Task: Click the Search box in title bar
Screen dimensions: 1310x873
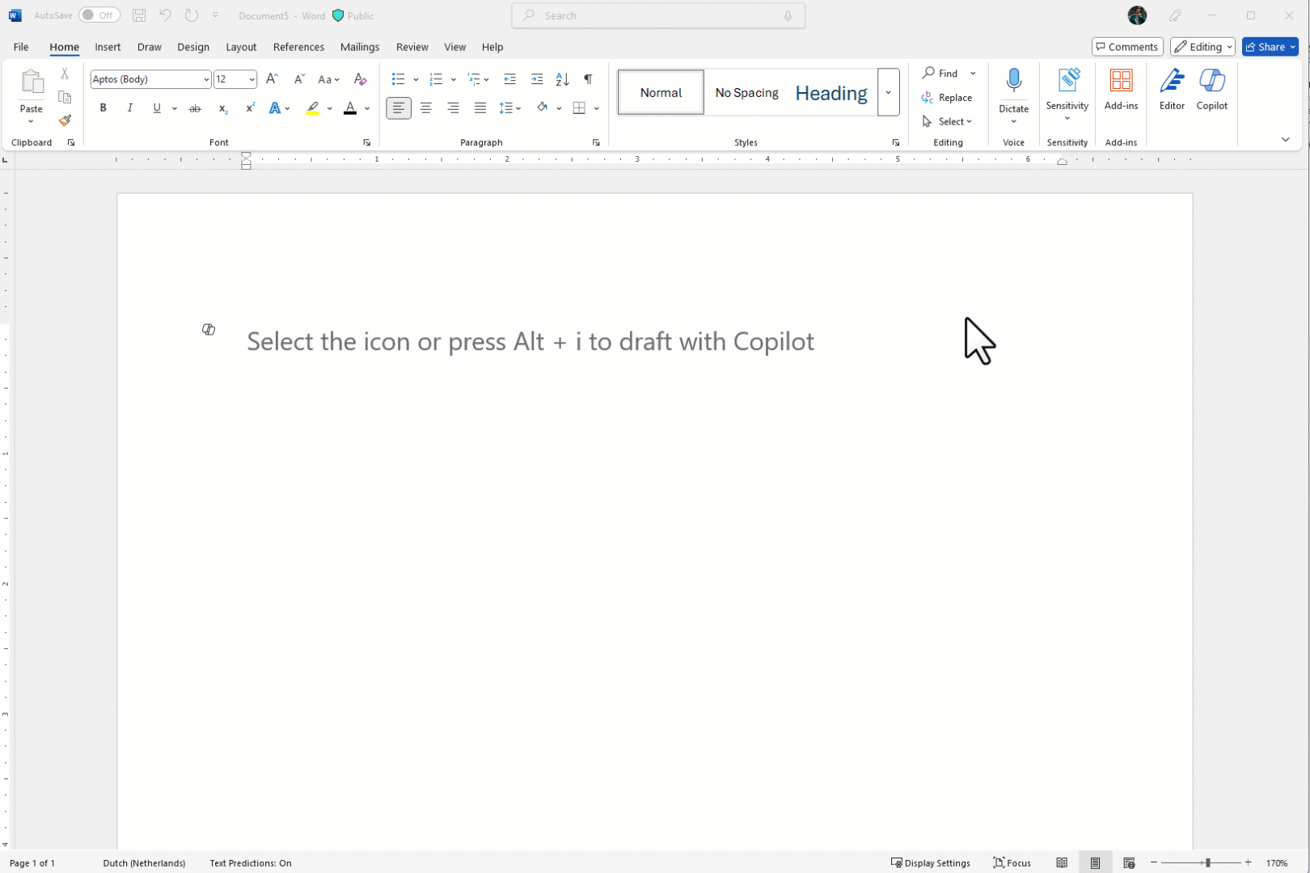Action: pos(658,15)
